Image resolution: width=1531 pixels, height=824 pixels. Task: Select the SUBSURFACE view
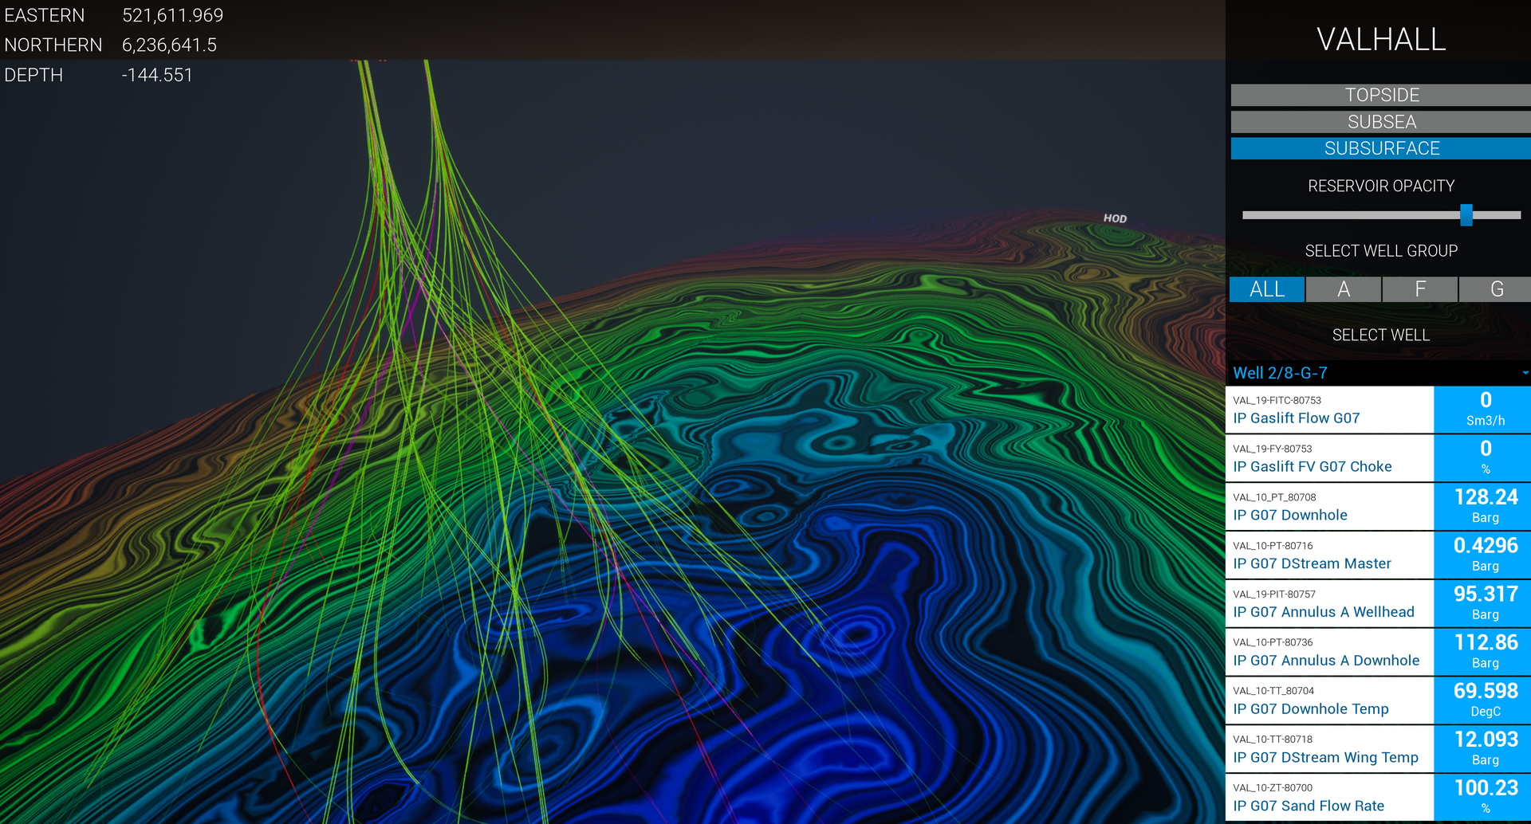coord(1380,148)
